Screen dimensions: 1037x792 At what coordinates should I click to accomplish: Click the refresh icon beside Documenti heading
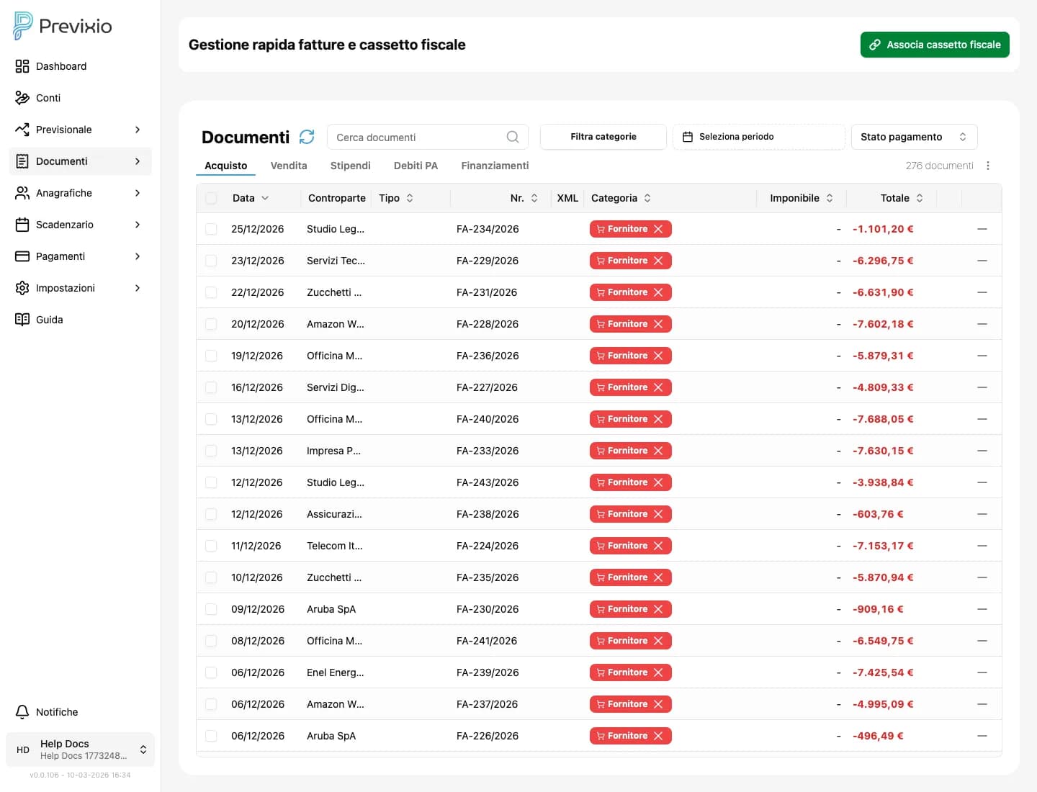coord(307,137)
